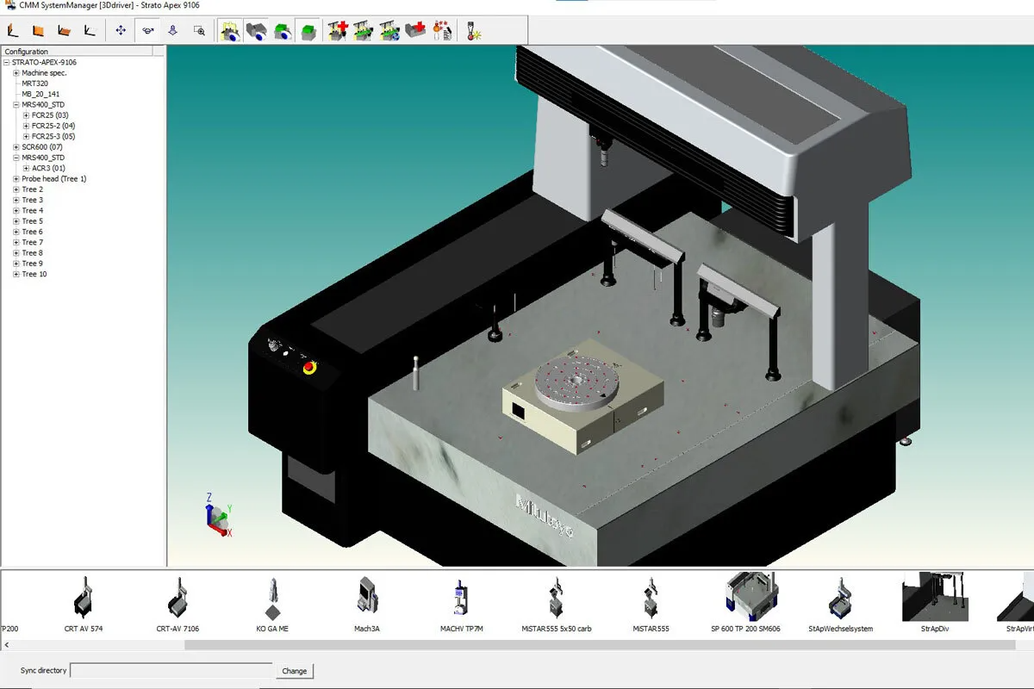Expand the Machine spec. node
Viewport: 1034px width, 689px height.
pyautogui.click(x=16, y=73)
